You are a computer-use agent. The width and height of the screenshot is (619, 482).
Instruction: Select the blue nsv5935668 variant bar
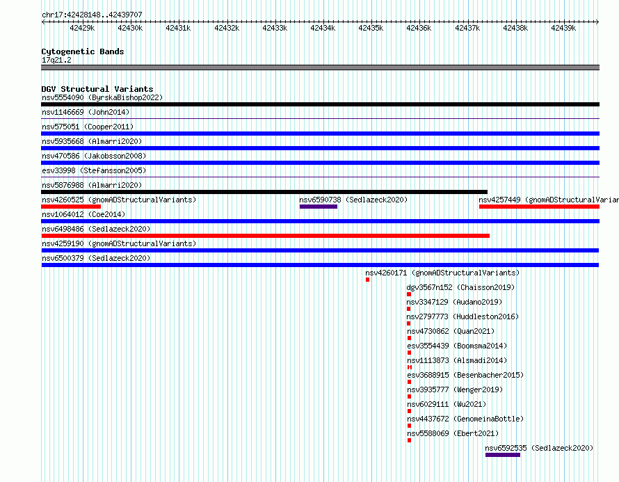click(x=320, y=148)
